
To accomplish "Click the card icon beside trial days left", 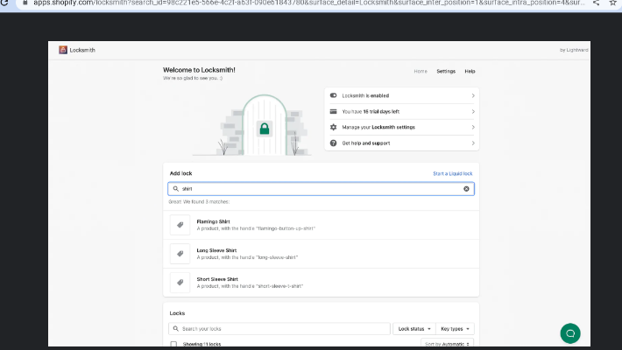I will (x=333, y=111).
